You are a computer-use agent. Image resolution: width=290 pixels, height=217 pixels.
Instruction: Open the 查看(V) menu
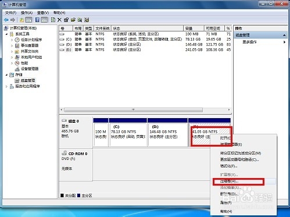(43, 13)
